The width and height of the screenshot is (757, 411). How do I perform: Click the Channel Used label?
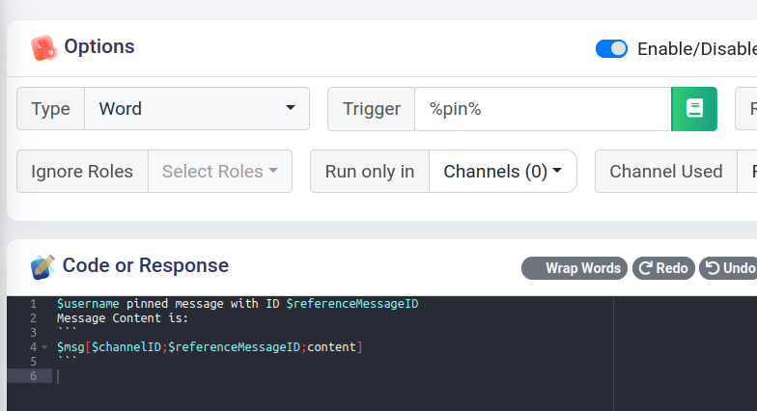666,172
